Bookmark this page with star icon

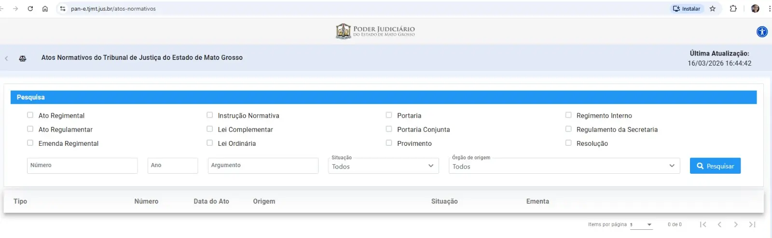coord(713,9)
